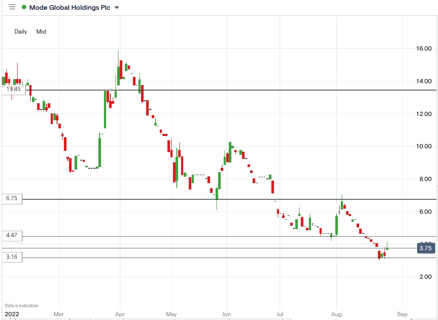438x320 pixels.
Task: Select the blue 3.75 current price label
Action: click(426, 248)
